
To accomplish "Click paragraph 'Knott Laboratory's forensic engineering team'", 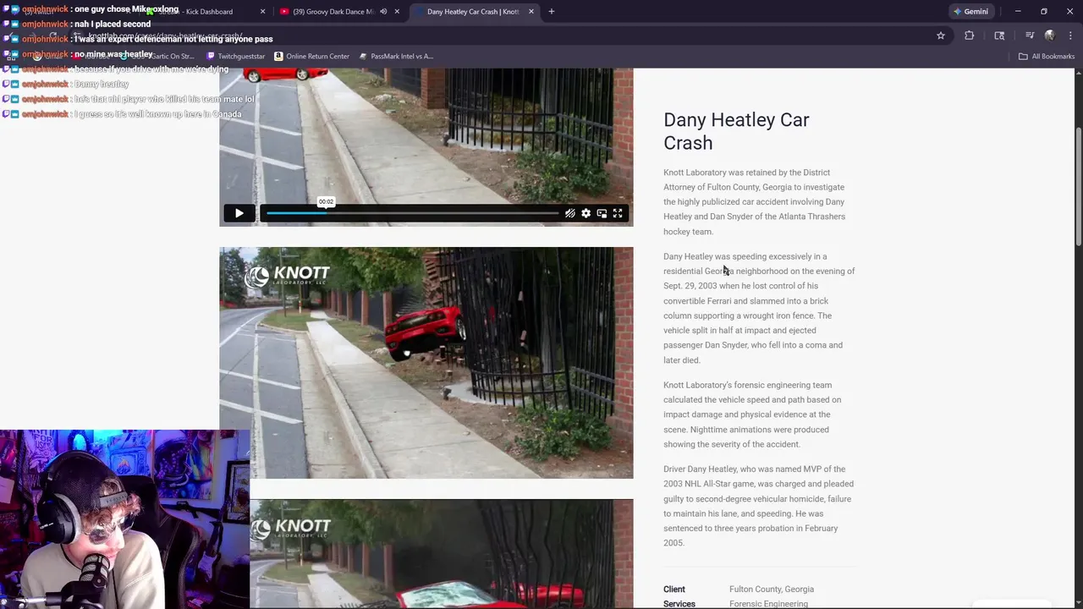I will click(752, 414).
